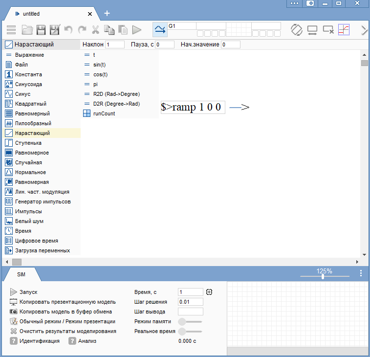Choose the runCount item
Image resolution: width=370 pixels, height=357 pixels.
click(x=120, y=113)
